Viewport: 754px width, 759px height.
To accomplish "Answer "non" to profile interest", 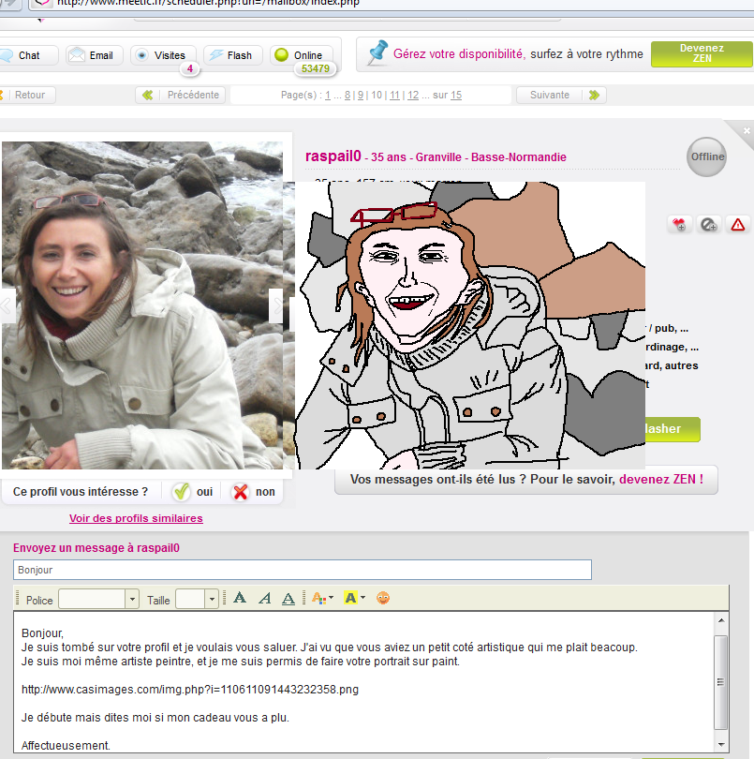I will (x=253, y=492).
